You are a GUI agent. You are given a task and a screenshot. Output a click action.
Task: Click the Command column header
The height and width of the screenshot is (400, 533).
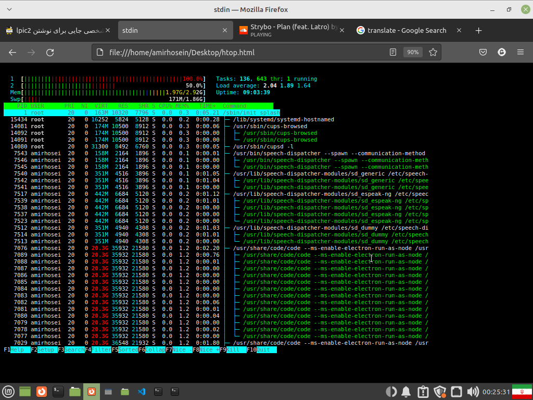(x=235, y=106)
